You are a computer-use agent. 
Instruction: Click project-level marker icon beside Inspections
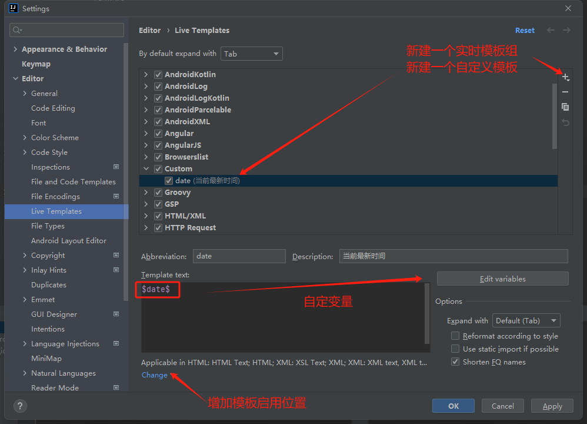tap(116, 167)
